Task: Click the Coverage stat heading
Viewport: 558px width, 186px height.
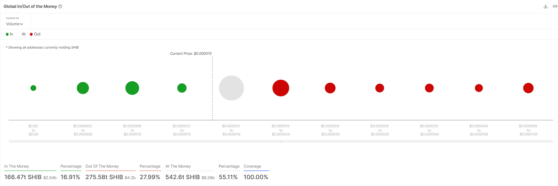Action: [x=252, y=166]
